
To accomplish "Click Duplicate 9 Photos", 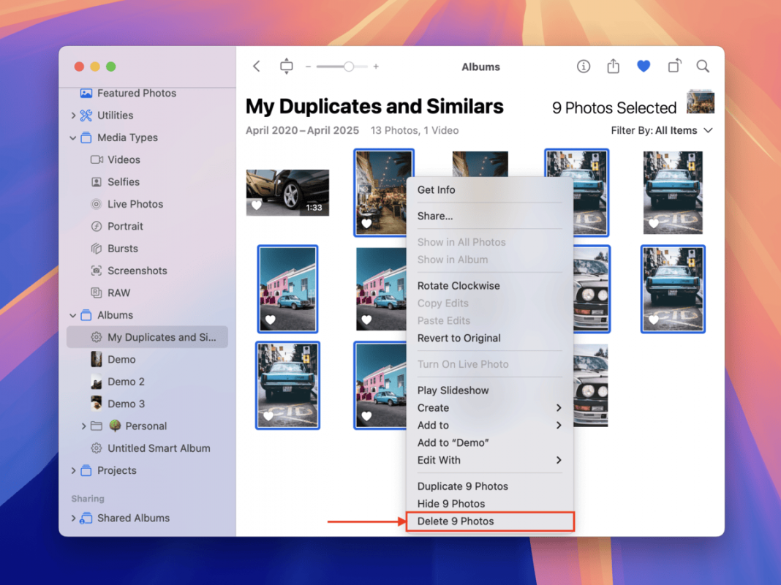I will [x=462, y=486].
